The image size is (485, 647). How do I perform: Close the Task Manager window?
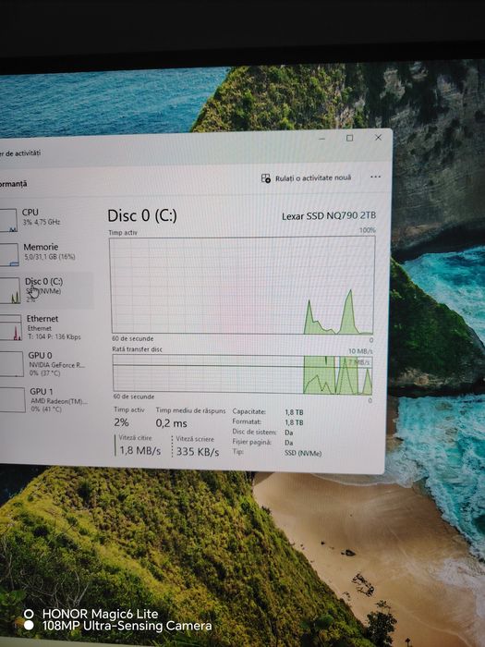(x=378, y=138)
